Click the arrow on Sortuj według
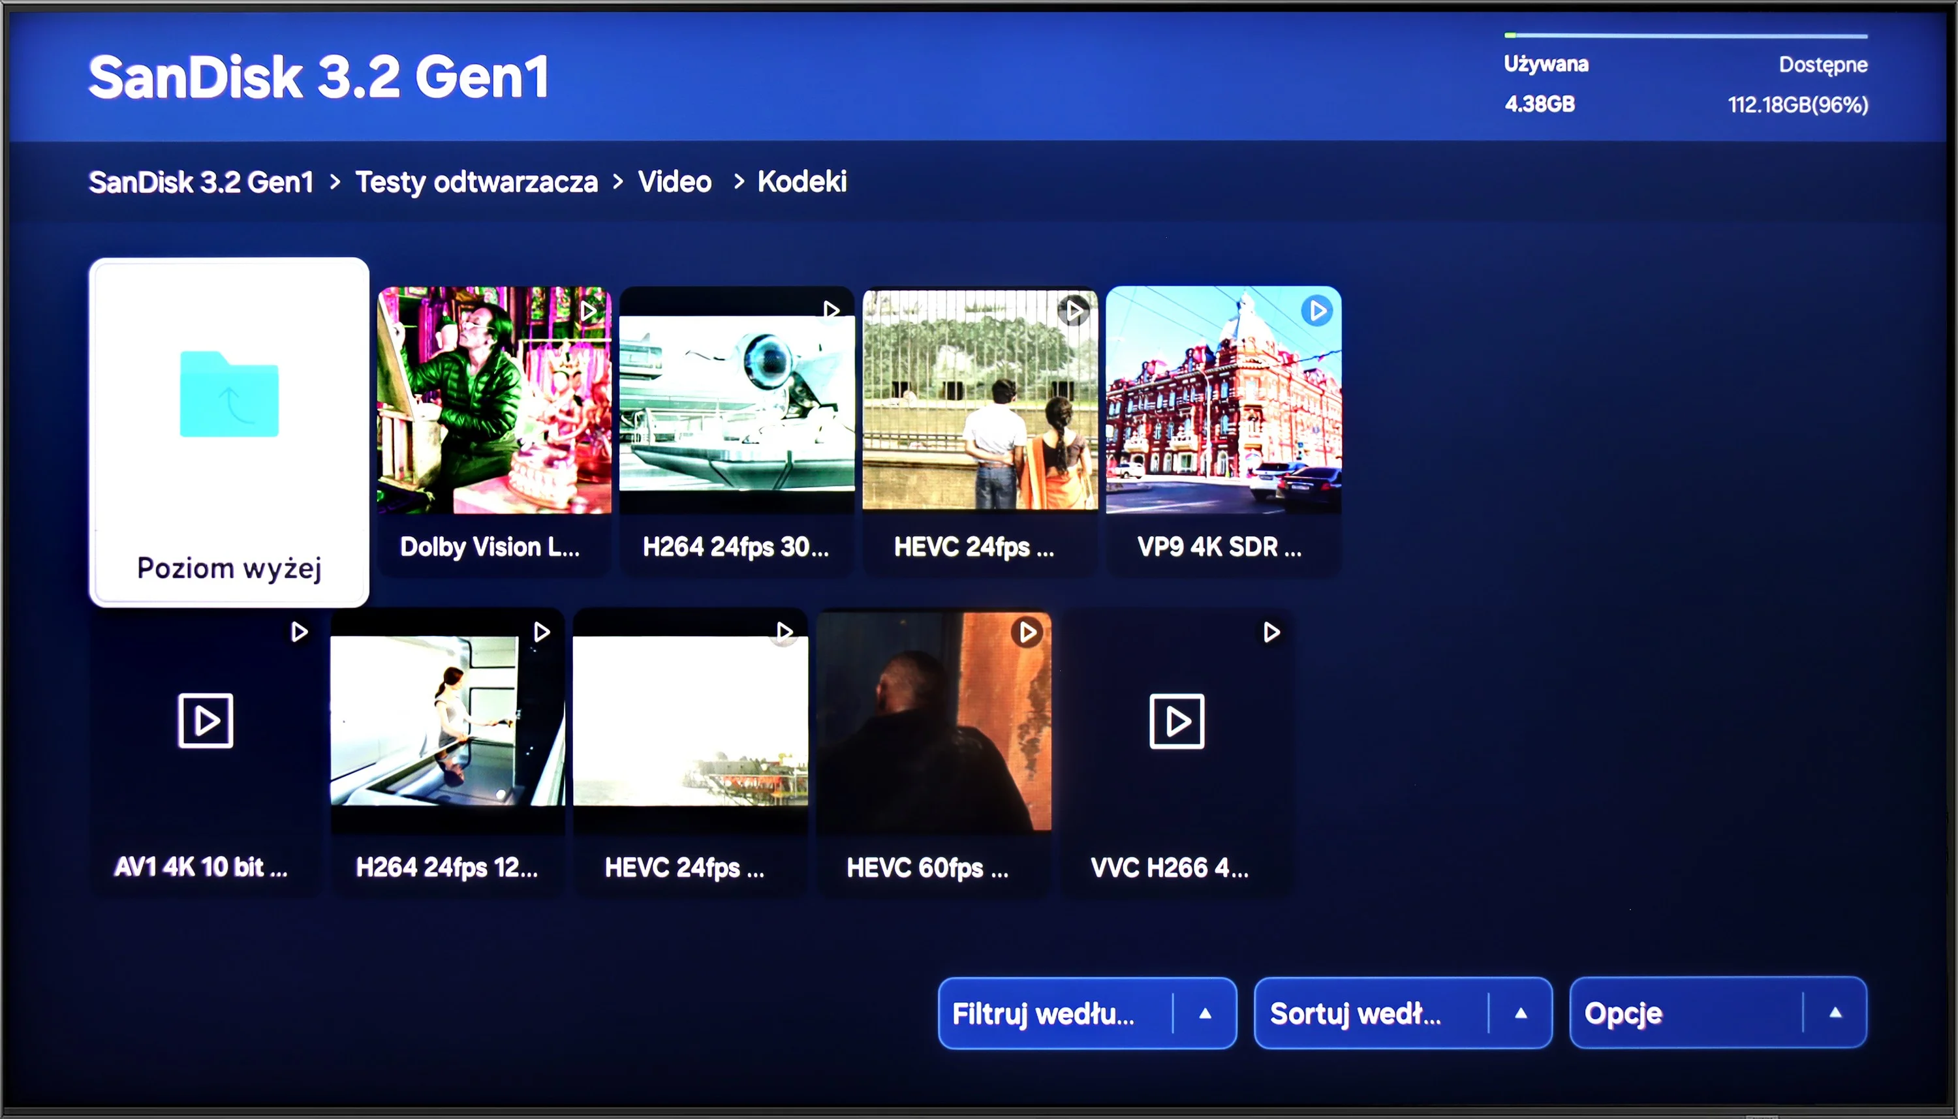The height and width of the screenshot is (1119, 1958). (x=1521, y=1013)
